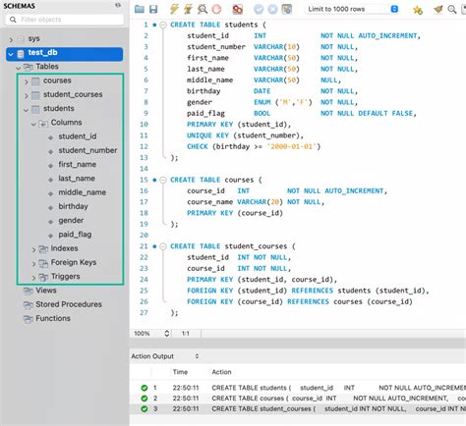Select output row 1 CREATE TABLE students

[x=298, y=388]
